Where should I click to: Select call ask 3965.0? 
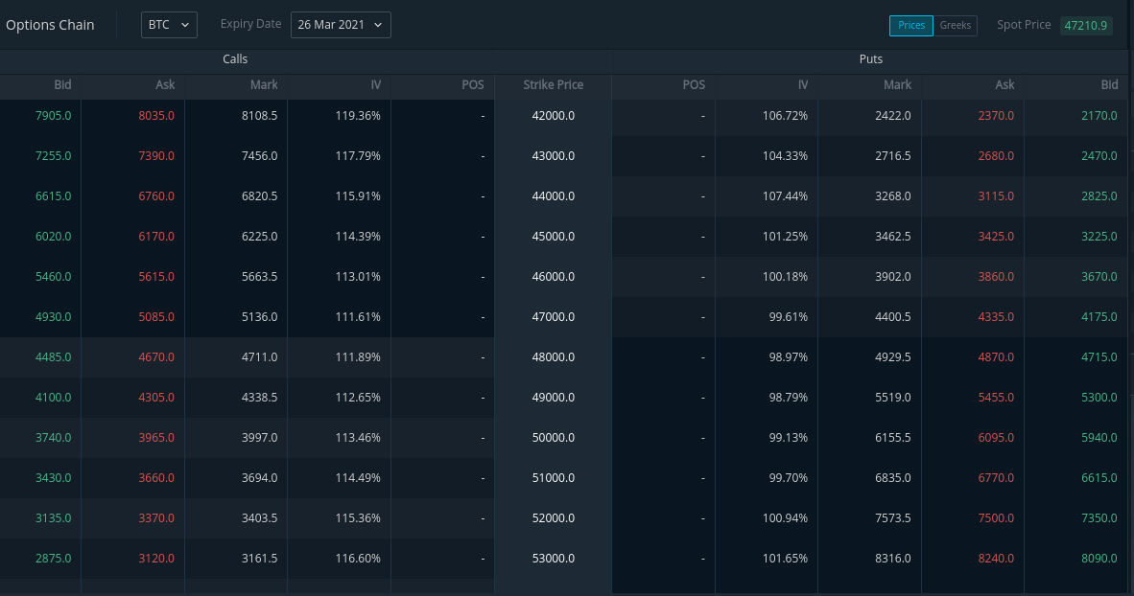pos(156,438)
